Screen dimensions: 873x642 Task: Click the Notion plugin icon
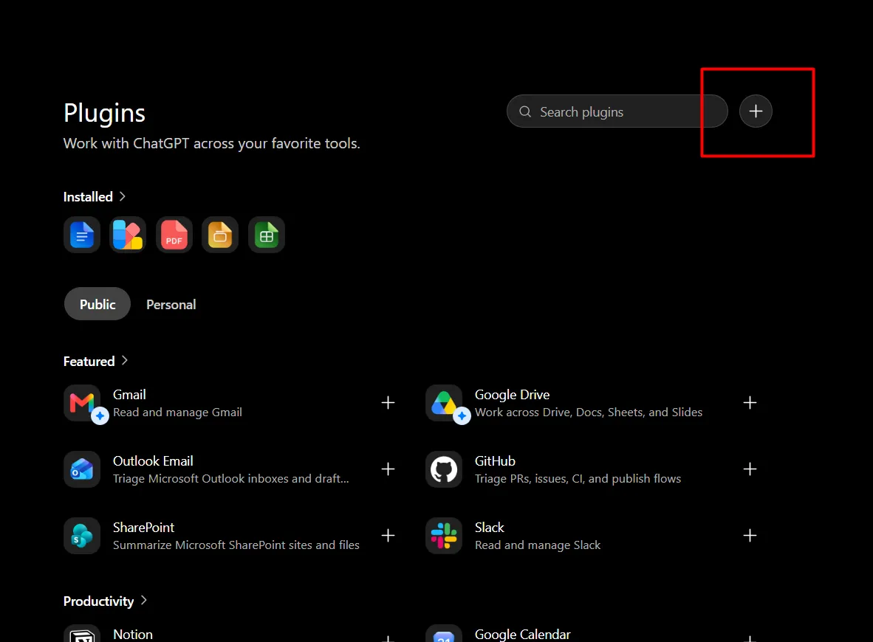coord(82,633)
